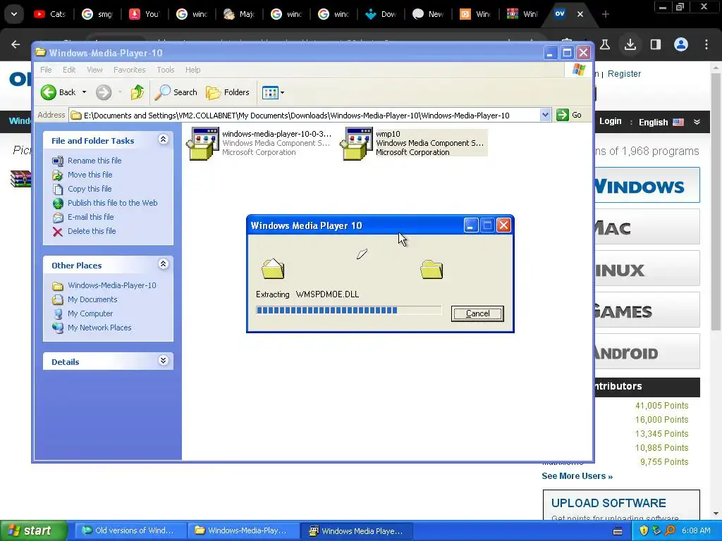This screenshot has width=722, height=541.
Task: Select the wmp10 installer file
Action: (413, 143)
